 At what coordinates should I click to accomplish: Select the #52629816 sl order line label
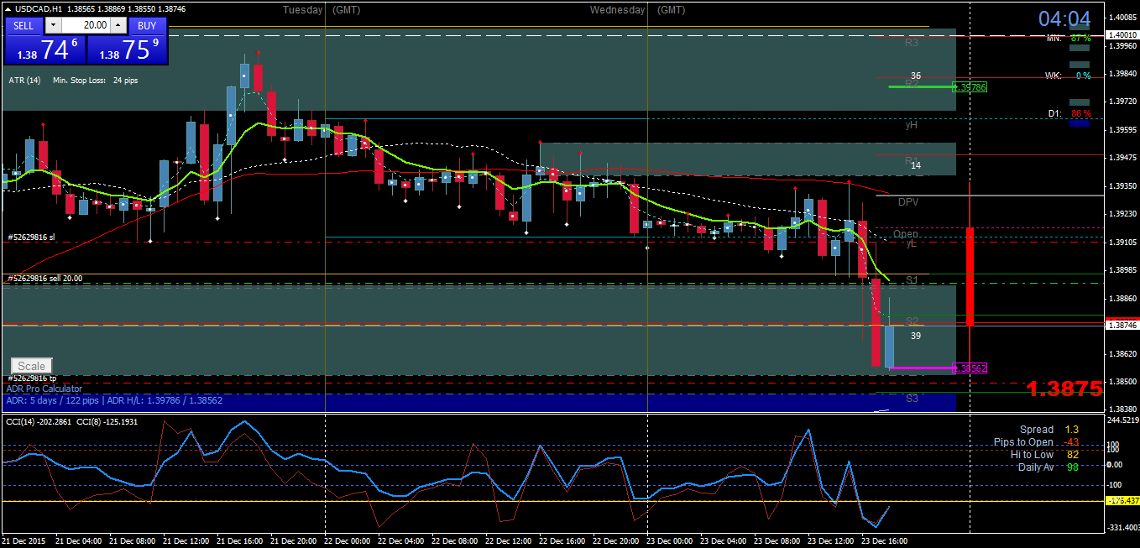tap(31, 237)
